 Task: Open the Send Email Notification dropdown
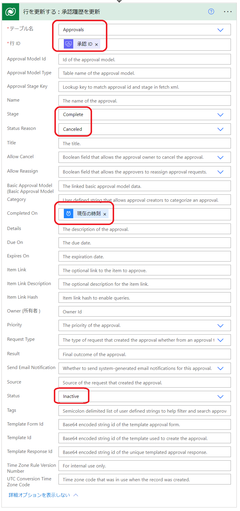click(144, 368)
